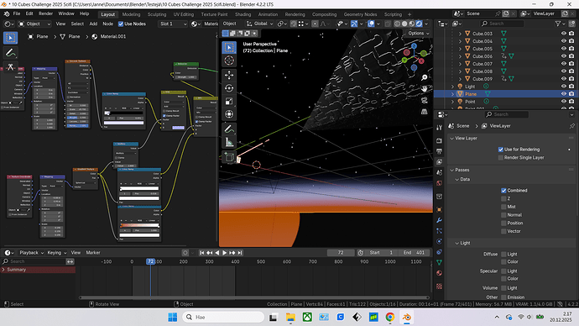
Task: Jump to the timeline end frame
Action: point(240,253)
